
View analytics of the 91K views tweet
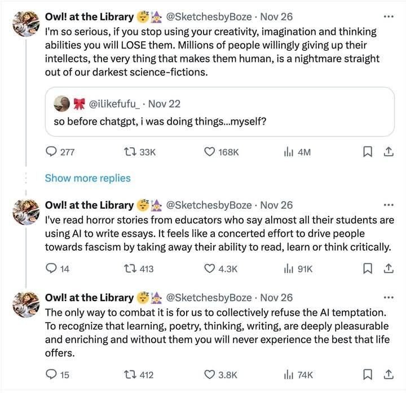[x=288, y=269]
